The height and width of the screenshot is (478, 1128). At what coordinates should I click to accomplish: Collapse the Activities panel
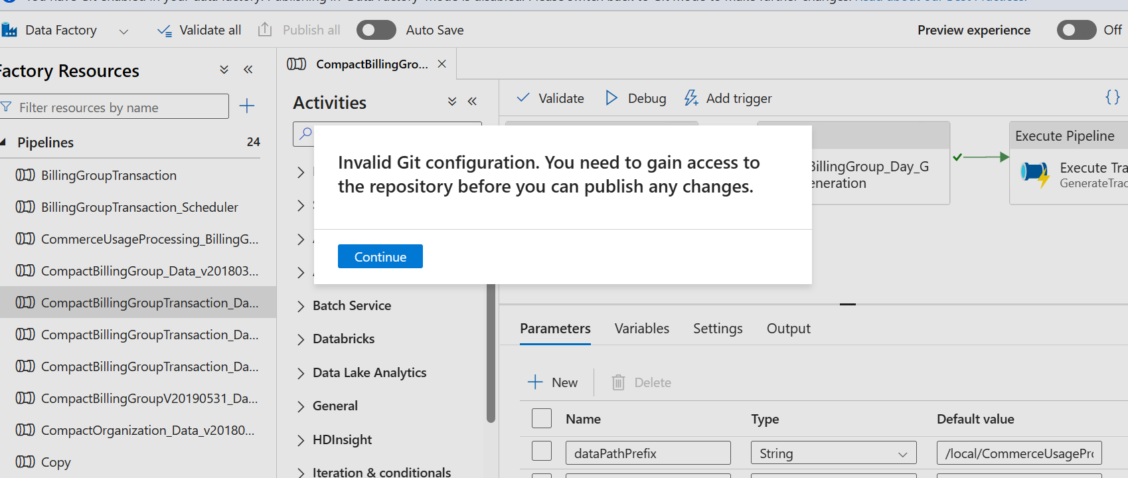click(x=472, y=102)
